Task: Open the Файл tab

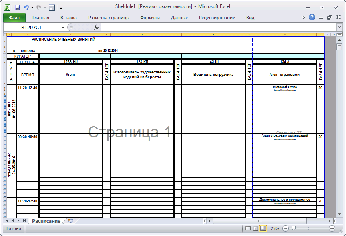Action: click(x=14, y=18)
